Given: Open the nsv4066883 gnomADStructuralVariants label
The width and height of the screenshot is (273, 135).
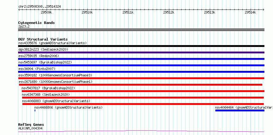Looking at the screenshot, I should [x=56, y=101].
